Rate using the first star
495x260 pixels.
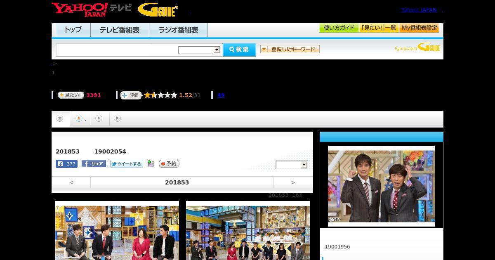click(147, 95)
